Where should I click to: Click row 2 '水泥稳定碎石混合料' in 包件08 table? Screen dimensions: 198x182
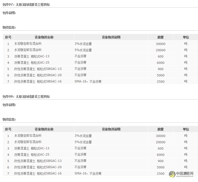click(28, 142)
